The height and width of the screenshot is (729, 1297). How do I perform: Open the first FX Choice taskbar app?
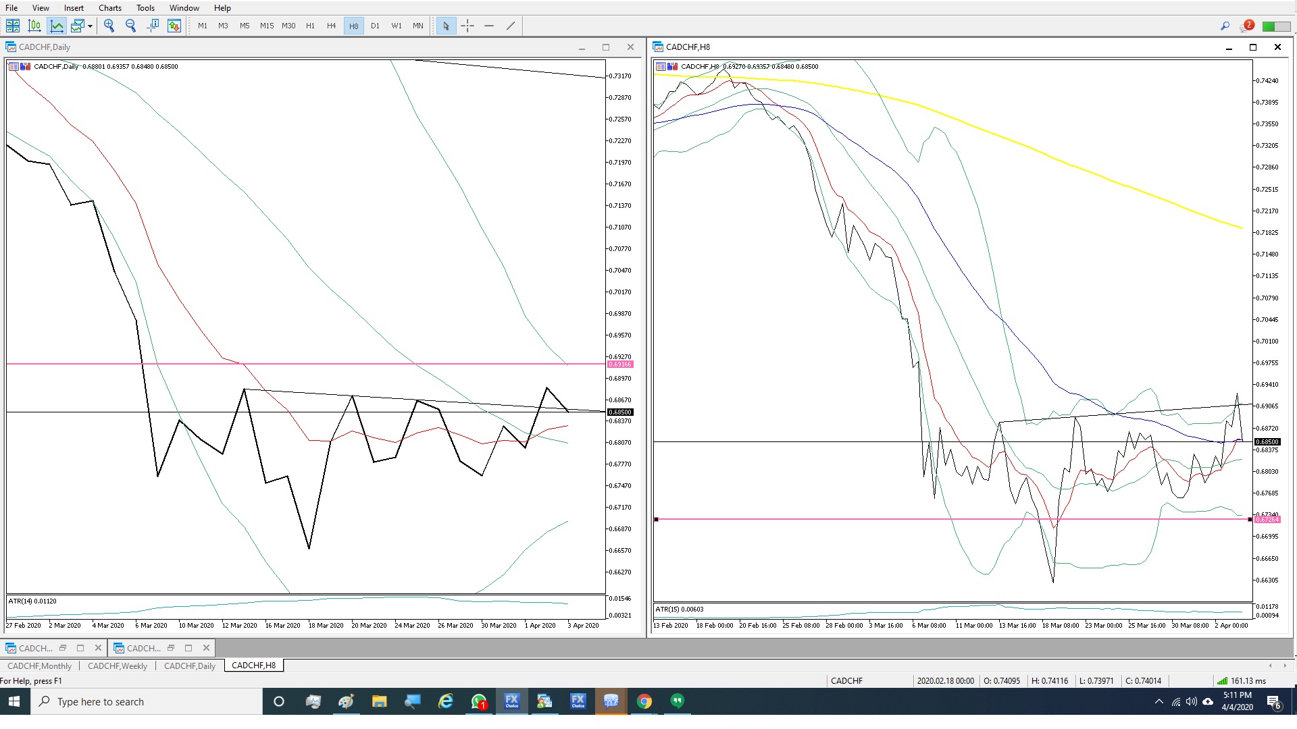tap(512, 702)
